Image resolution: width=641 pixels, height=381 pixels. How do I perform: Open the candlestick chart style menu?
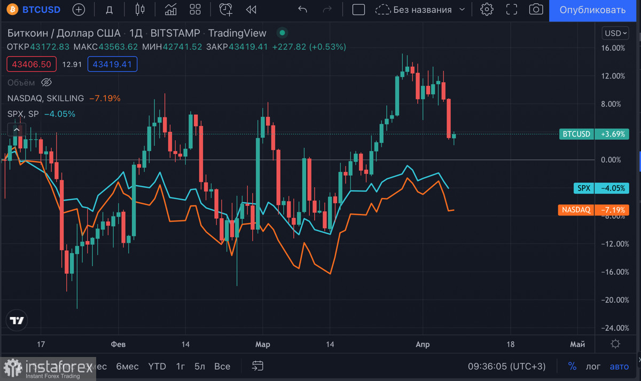(140, 10)
